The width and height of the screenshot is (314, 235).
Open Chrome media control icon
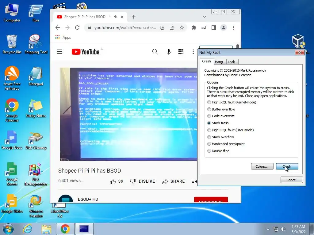pos(204,28)
